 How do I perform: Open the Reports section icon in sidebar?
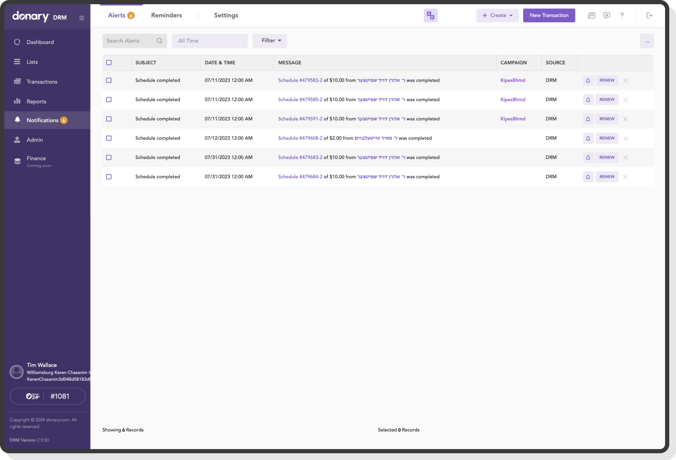click(x=17, y=101)
